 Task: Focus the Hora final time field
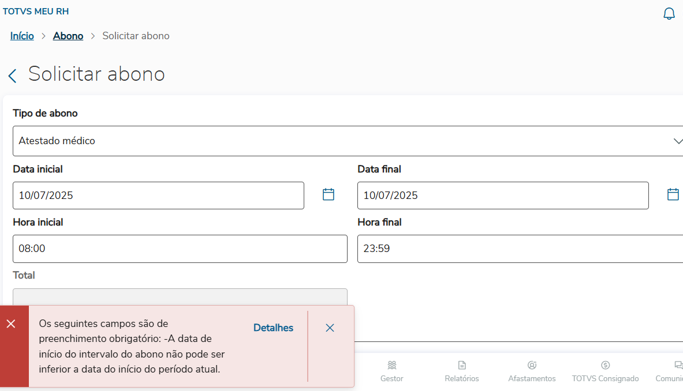click(520, 249)
